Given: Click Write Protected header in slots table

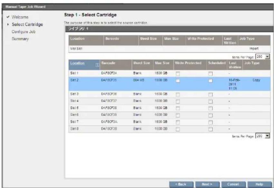Looking at the screenshot, I should pos(188,63).
